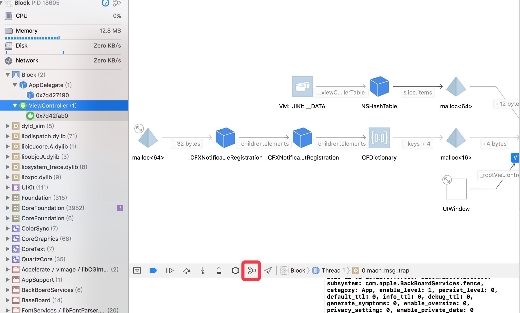The image size is (520, 313).
Task: Toggle visibility of AppDelegate (1) node
Action: pos(14,85)
